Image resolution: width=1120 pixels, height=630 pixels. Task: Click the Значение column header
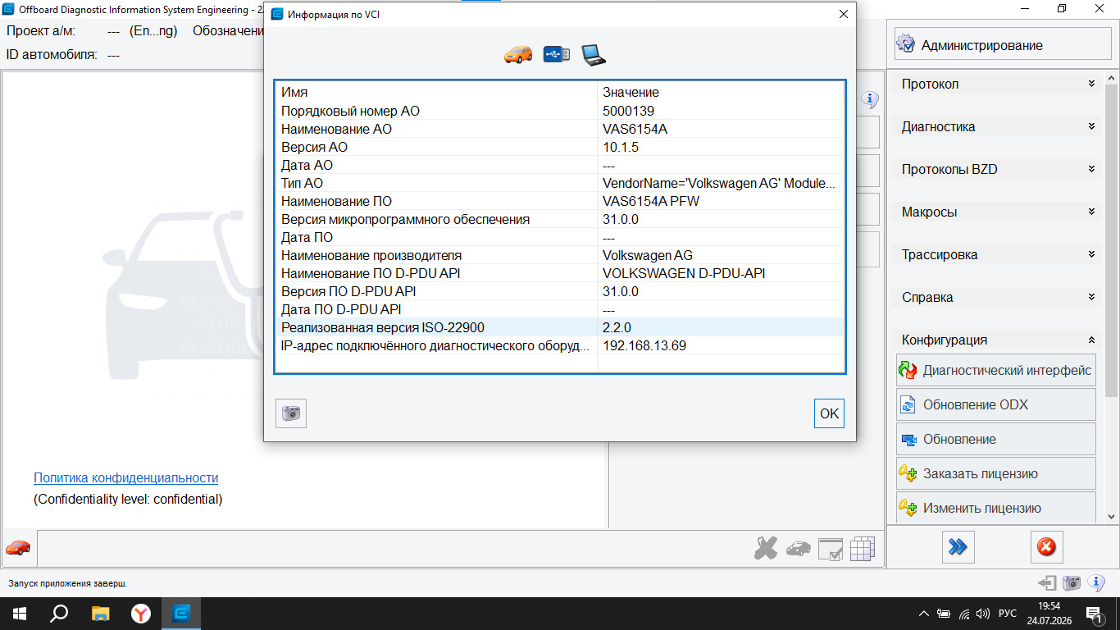720,92
